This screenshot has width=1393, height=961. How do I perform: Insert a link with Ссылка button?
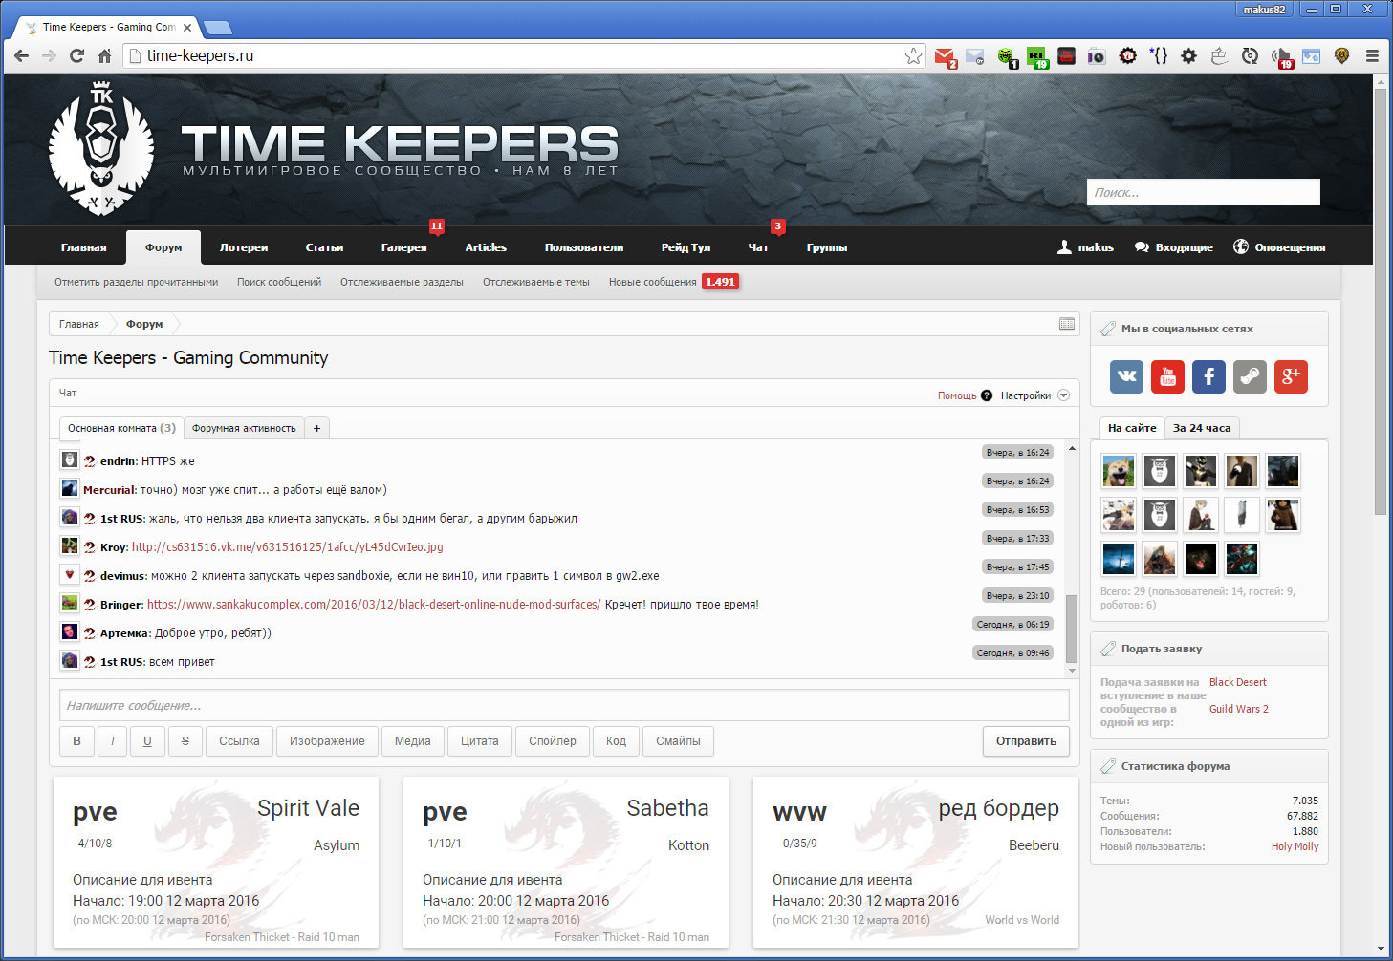point(239,741)
